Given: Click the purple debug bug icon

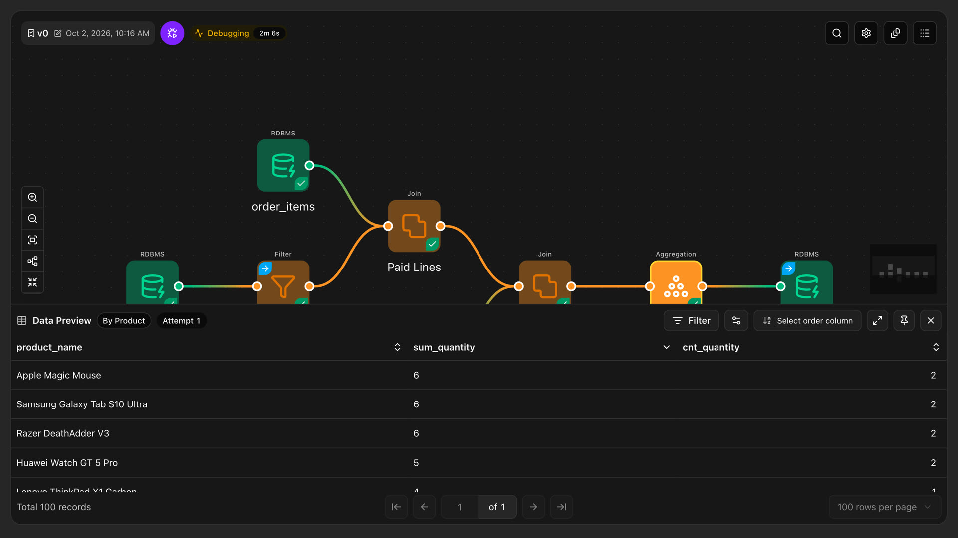Looking at the screenshot, I should click(x=172, y=33).
